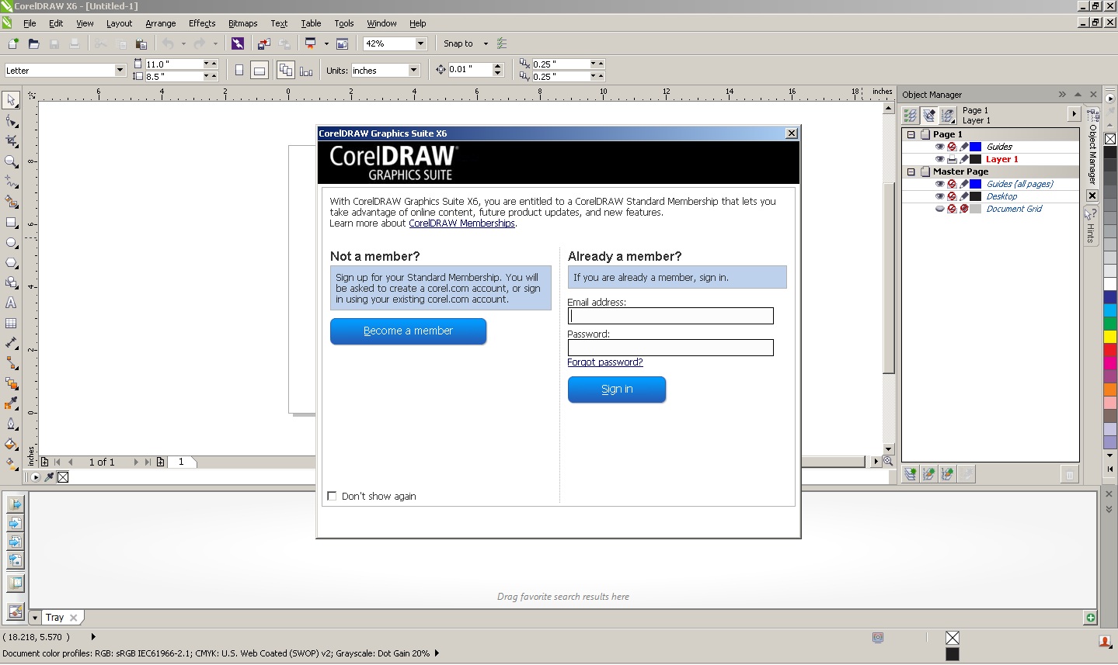Click the Become a member button
Screen dimensions: 1118x665
coord(408,331)
